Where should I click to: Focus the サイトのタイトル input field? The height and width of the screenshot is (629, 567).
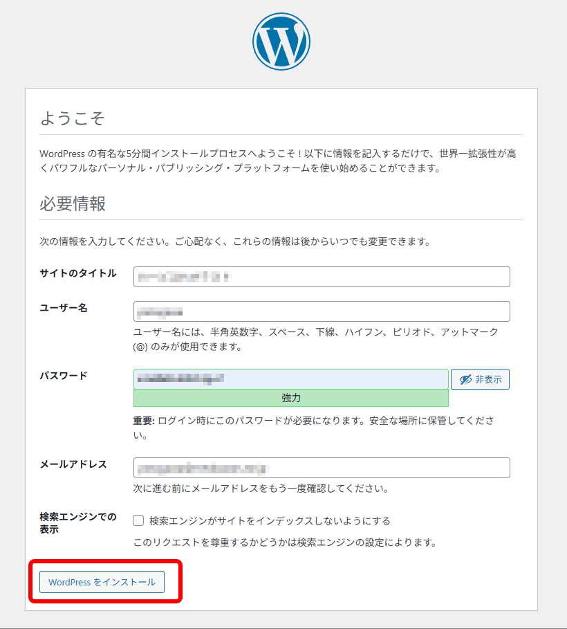322,277
